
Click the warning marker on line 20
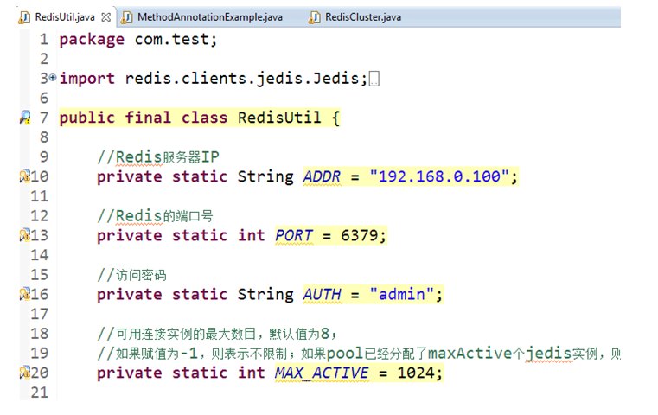tap(25, 372)
